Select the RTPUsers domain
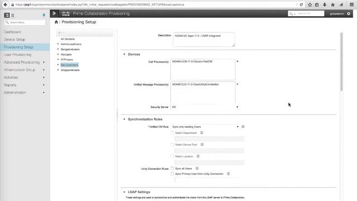The image size is (357, 201). [67, 60]
